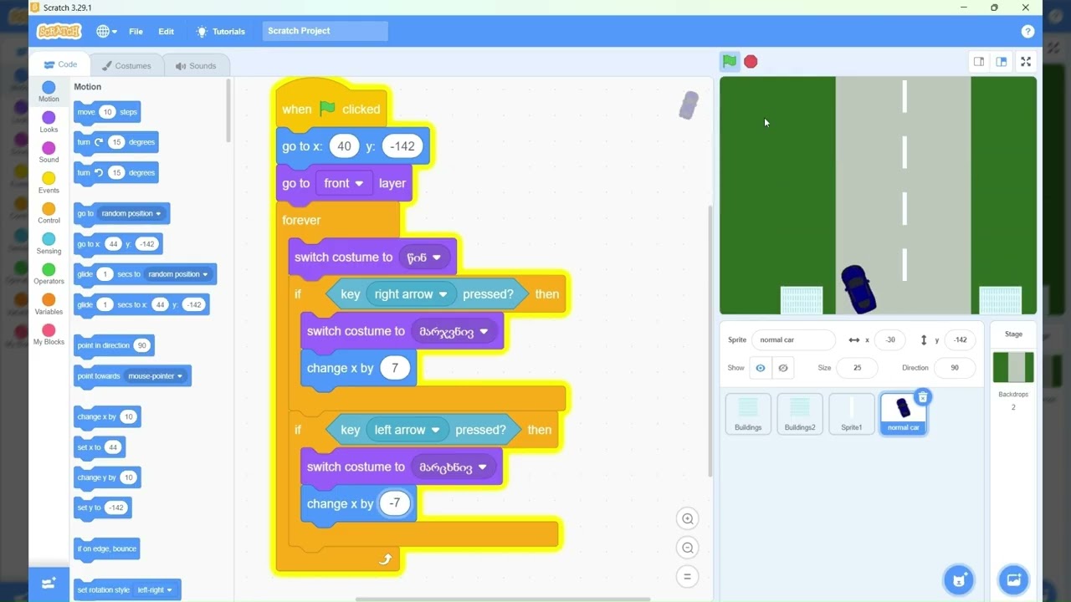The height and width of the screenshot is (602, 1071).
Task: Open the glide block random position dropdown
Action: [x=177, y=274]
